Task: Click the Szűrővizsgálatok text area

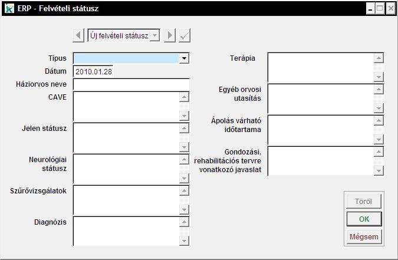Action: pos(126,200)
